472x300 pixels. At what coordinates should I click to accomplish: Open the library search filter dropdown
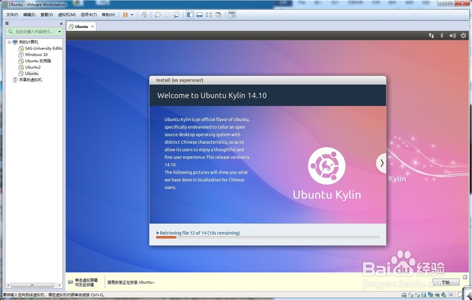[x=59, y=32]
